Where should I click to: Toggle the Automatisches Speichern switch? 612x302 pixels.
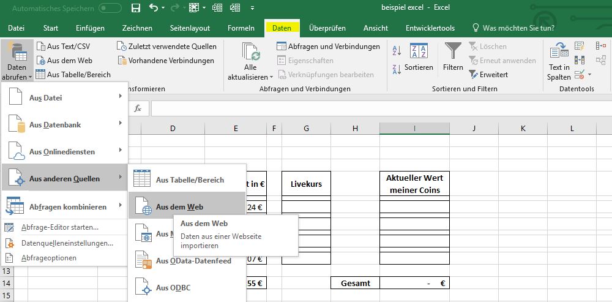[x=110, y=9]
